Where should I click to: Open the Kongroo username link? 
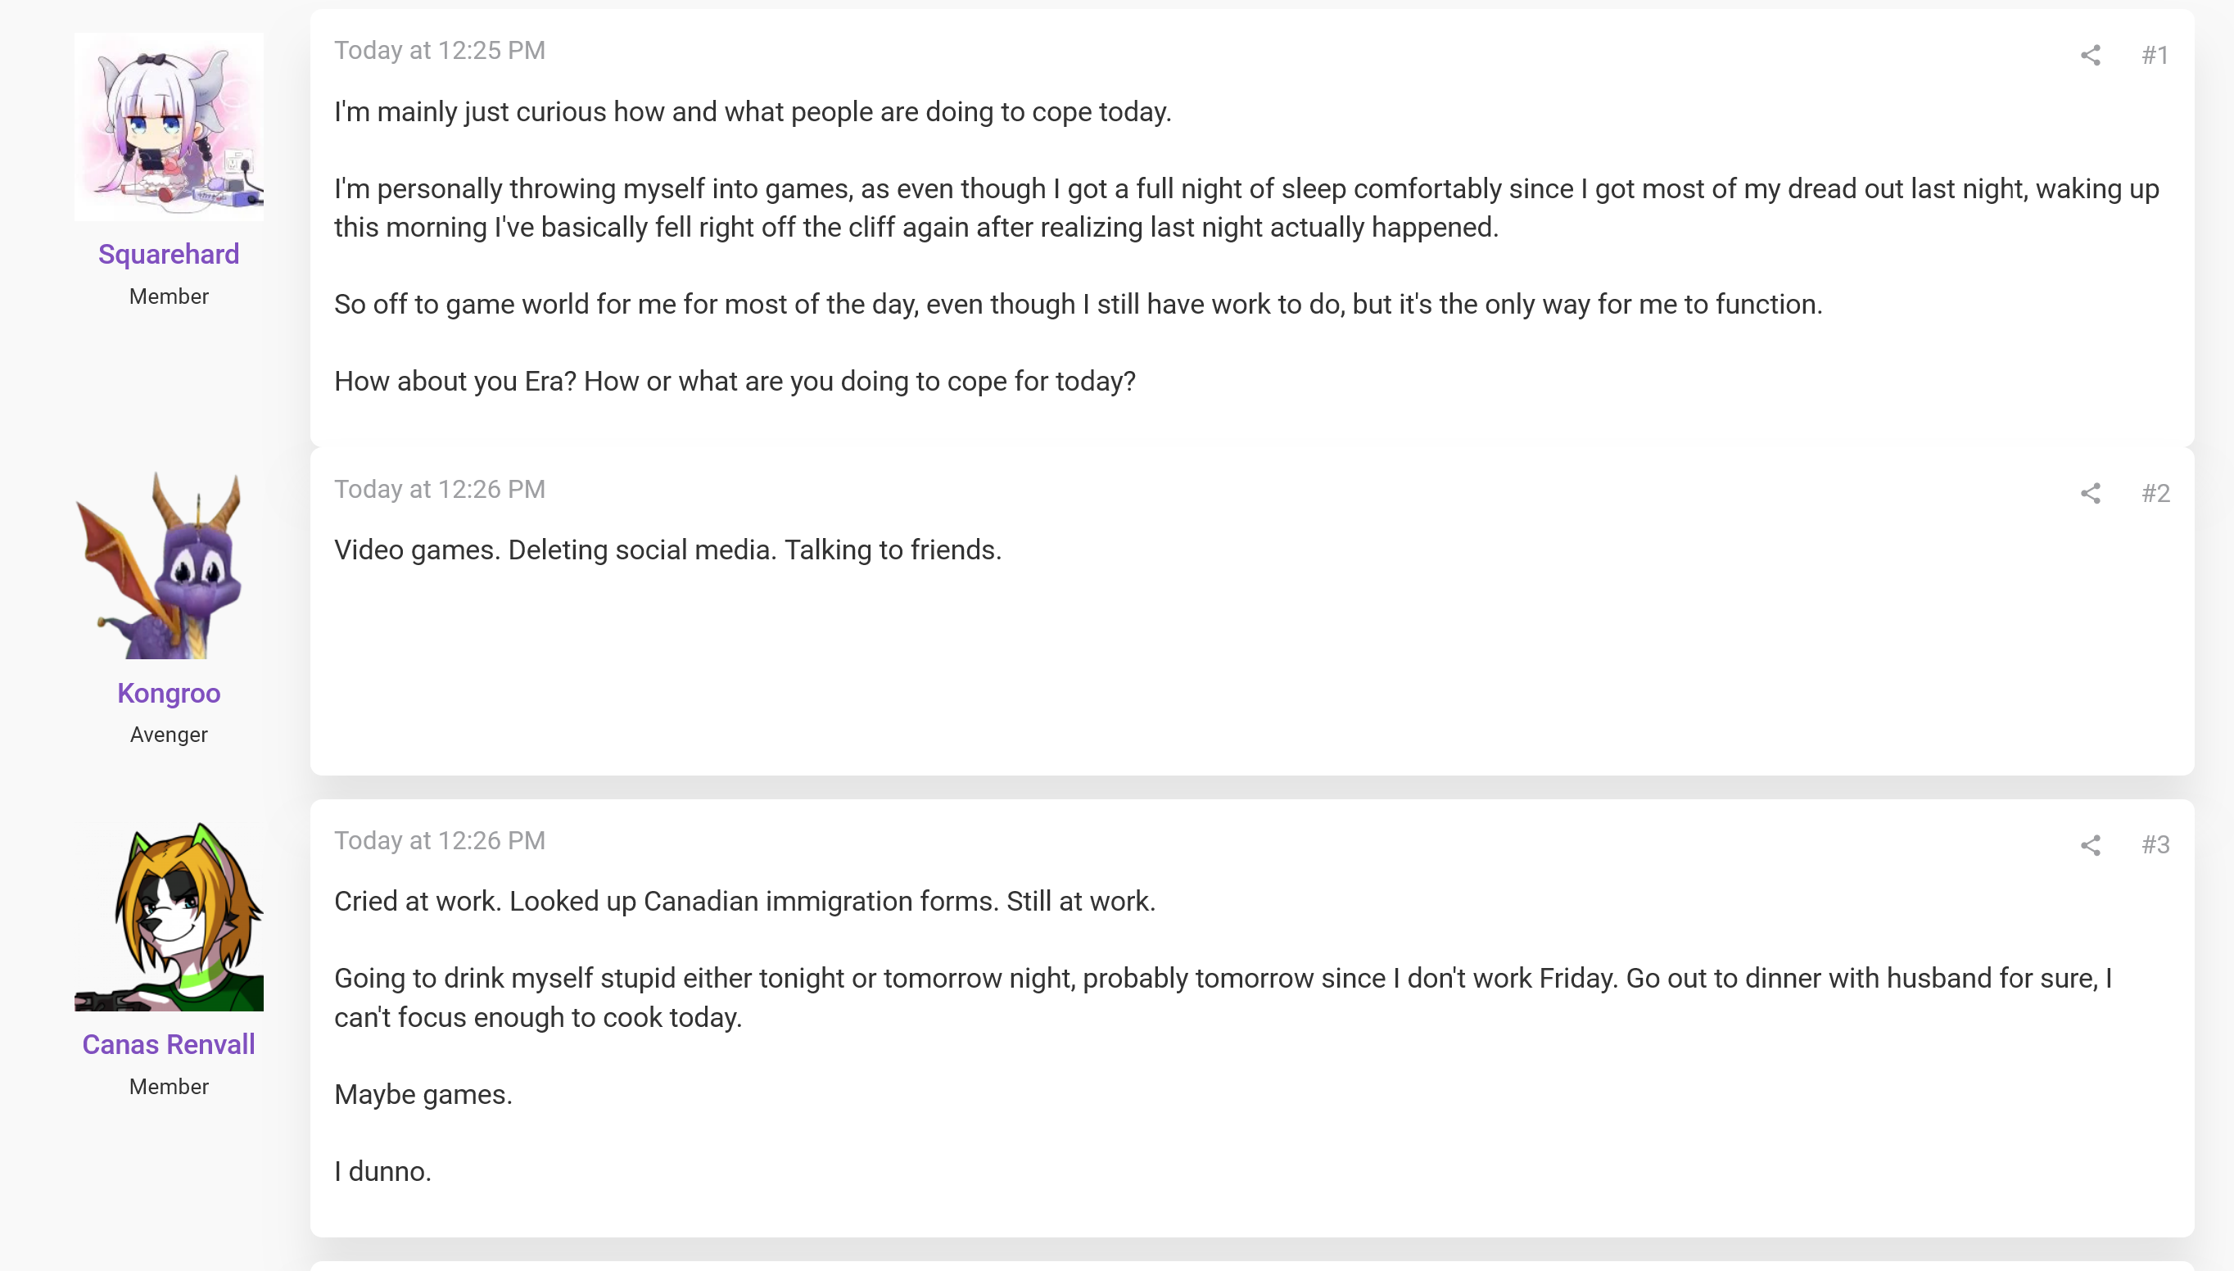coord(169,693)
